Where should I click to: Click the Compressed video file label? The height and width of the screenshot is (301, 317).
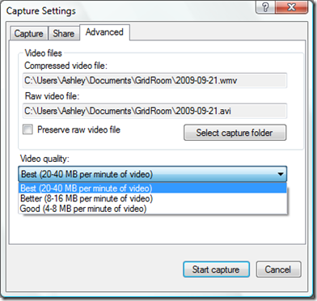click(x=66, y=66)
